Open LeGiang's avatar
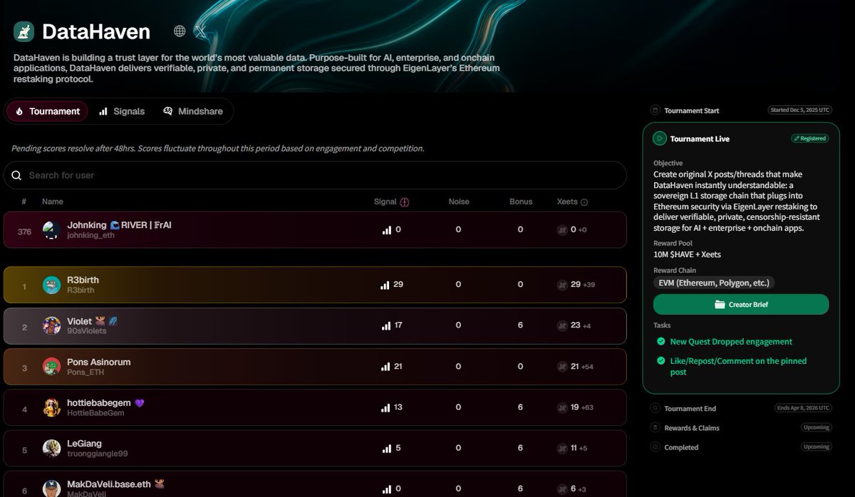 pos(51,449)
